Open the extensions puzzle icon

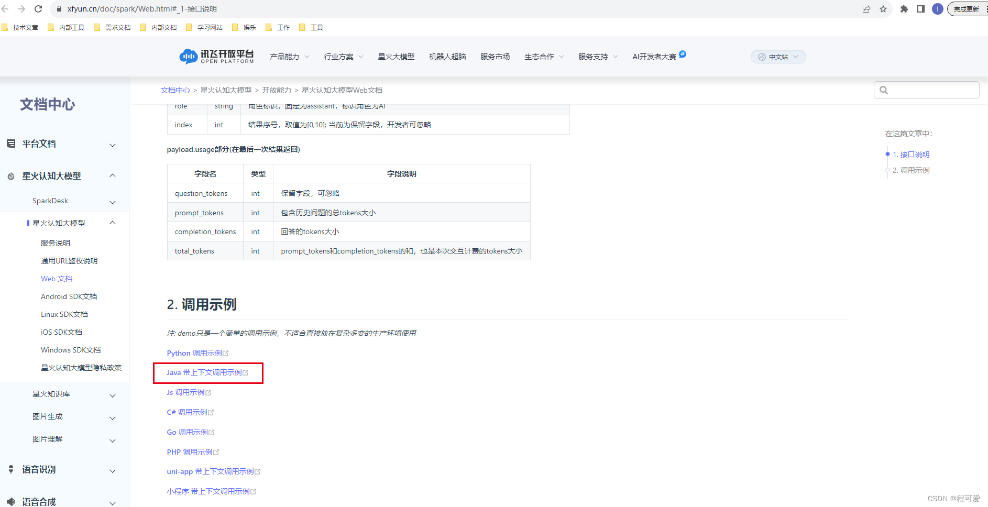pos(904,9)
